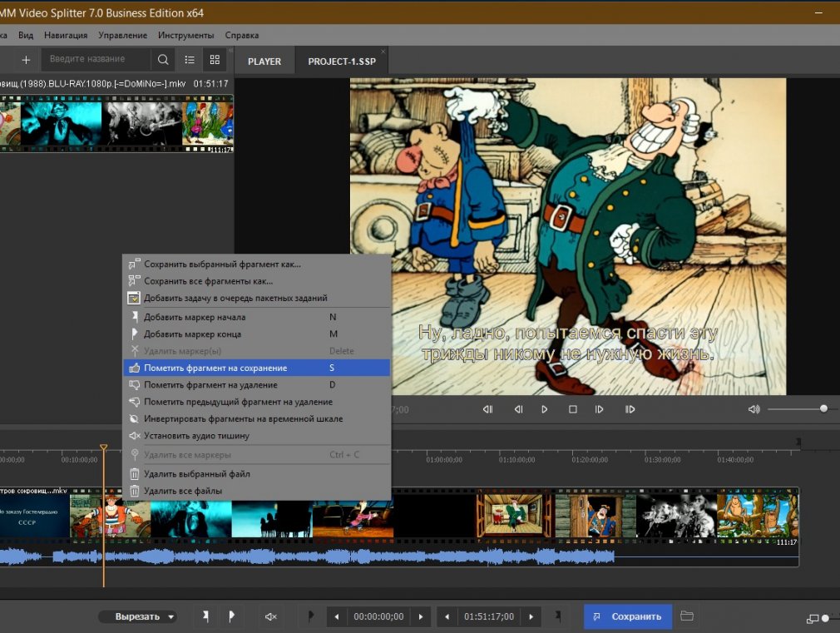
Task: Choose 'Пометить предыдущий фрагмент на удаление'
Action: click(x=257, y=402)
